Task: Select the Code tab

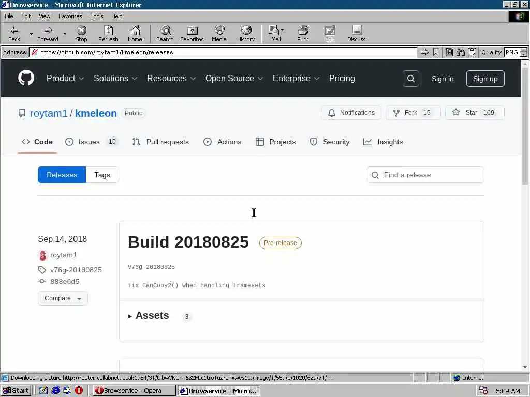Action: (37, 142)
